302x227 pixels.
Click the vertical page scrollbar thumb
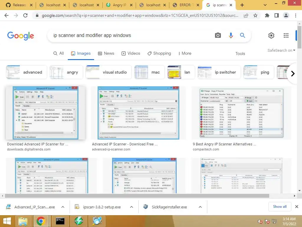[x=299, y=37]
